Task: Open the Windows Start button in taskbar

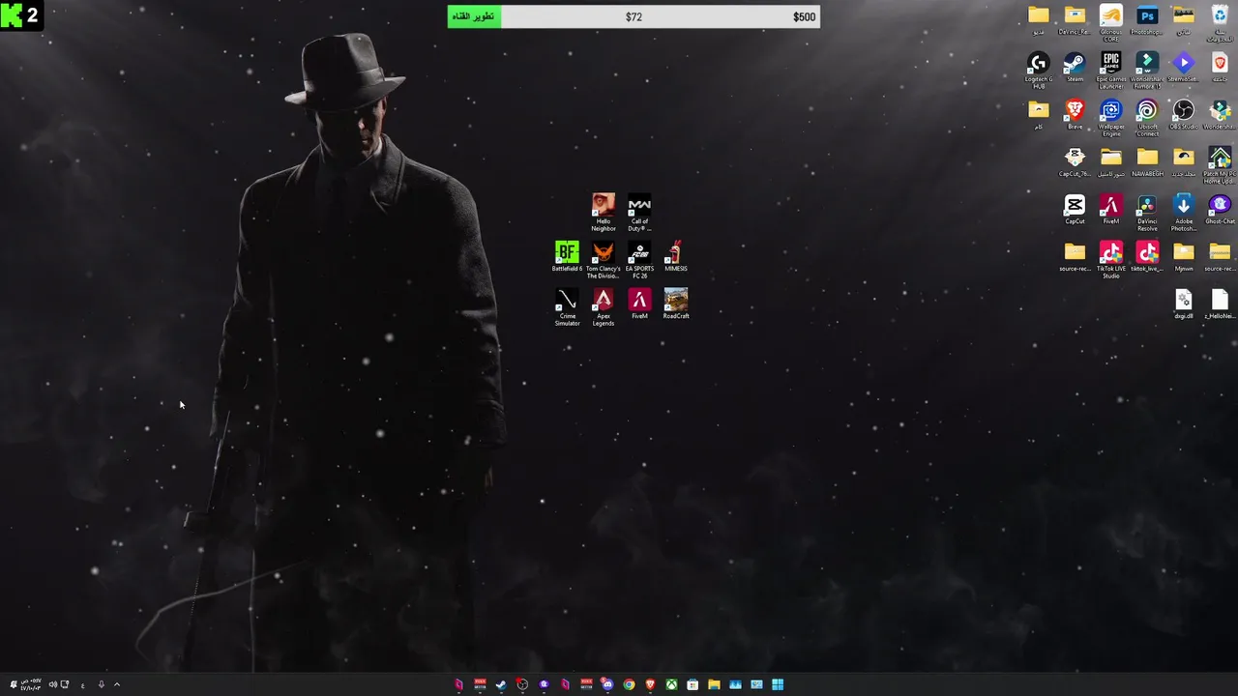Action: point(778,684)
